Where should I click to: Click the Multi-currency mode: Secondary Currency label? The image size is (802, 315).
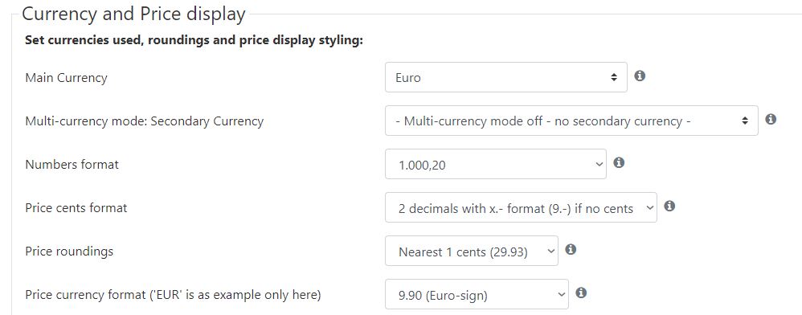[x=144, y=121]
